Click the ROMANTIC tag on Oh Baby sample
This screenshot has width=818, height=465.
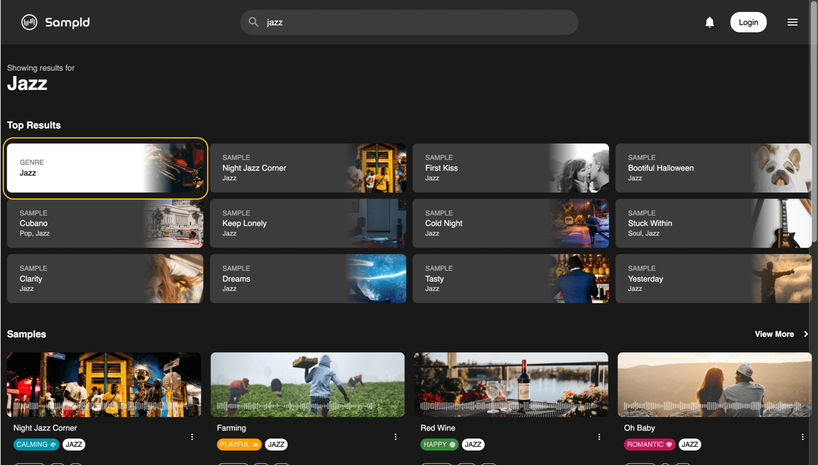648,444
